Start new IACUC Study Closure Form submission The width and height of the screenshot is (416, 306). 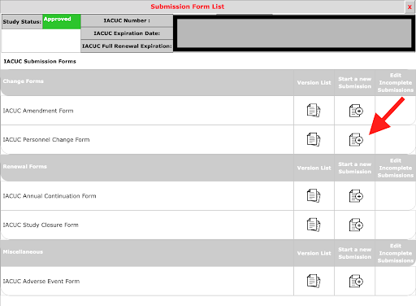[356, 225]
